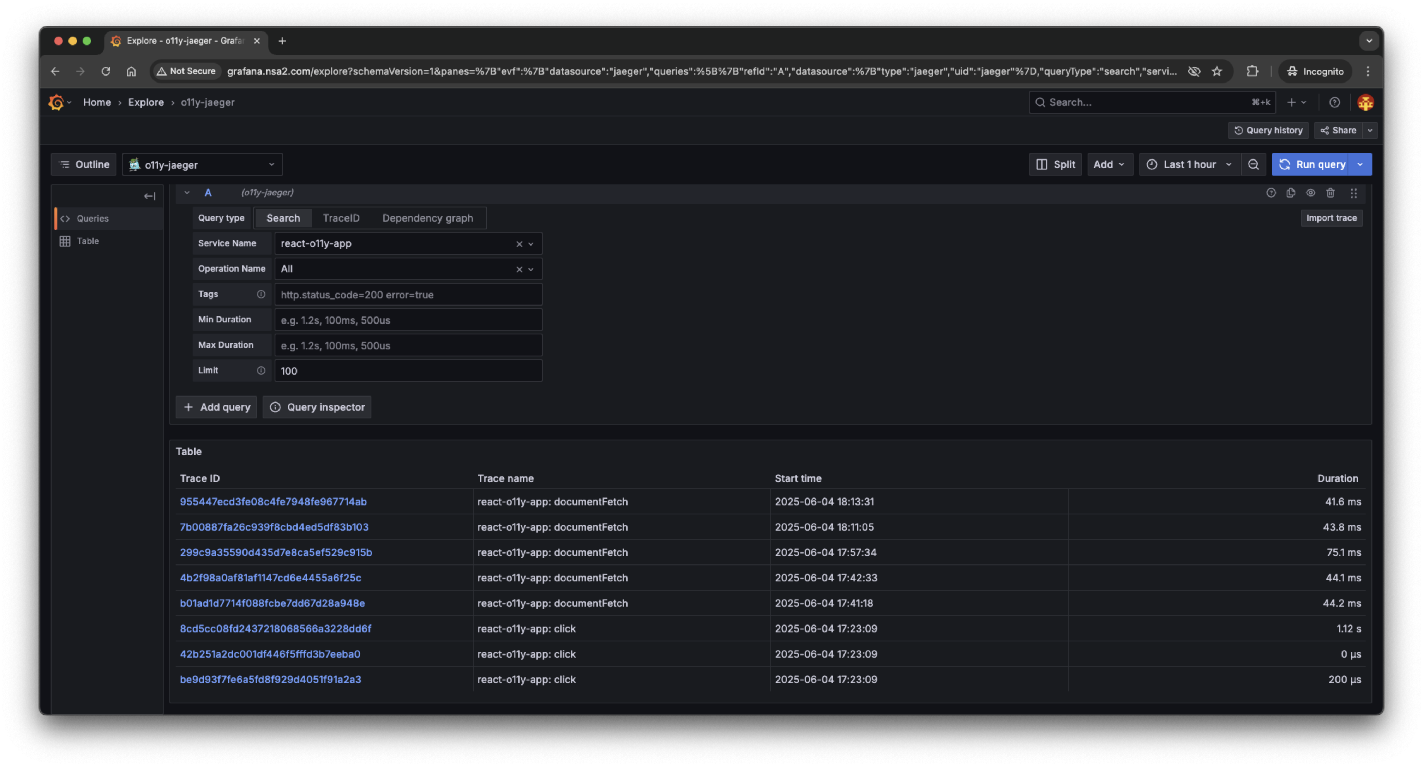Select Search query type
Screen dimensions: 1423x767
click(x=283, y=218)
